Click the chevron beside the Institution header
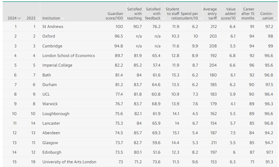 coord(63,18)
